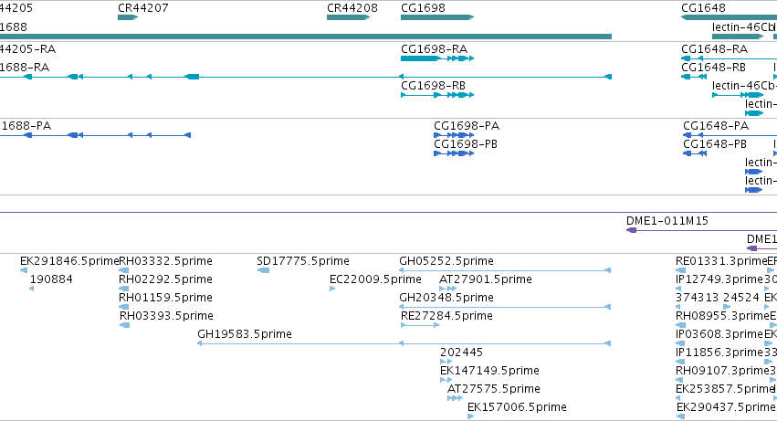
Task: Select the 202445 EST arrow
Action: (x=446, y=362)
